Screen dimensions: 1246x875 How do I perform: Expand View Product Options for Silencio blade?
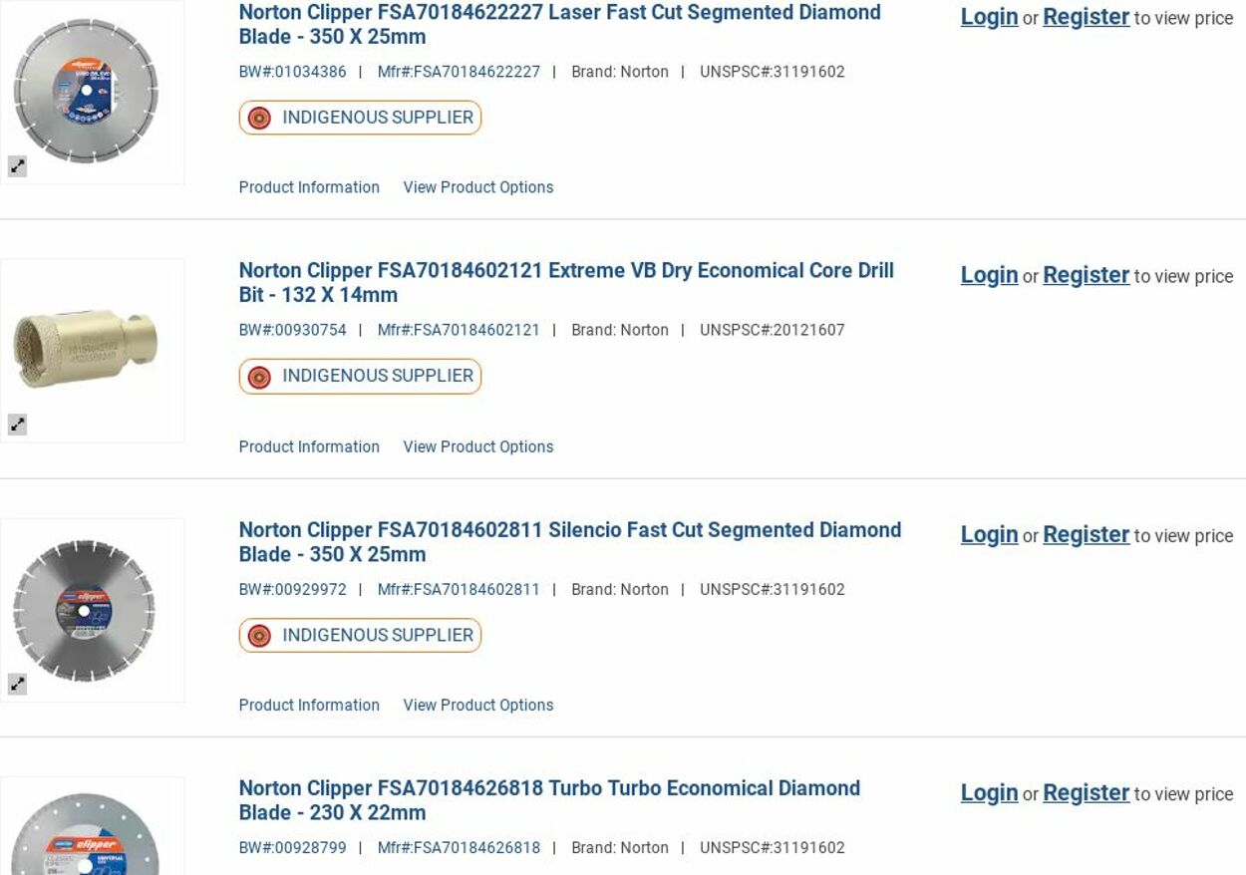477,705
